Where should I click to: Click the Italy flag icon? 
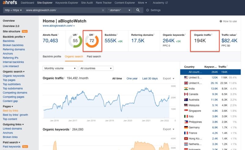pos(186,116)
